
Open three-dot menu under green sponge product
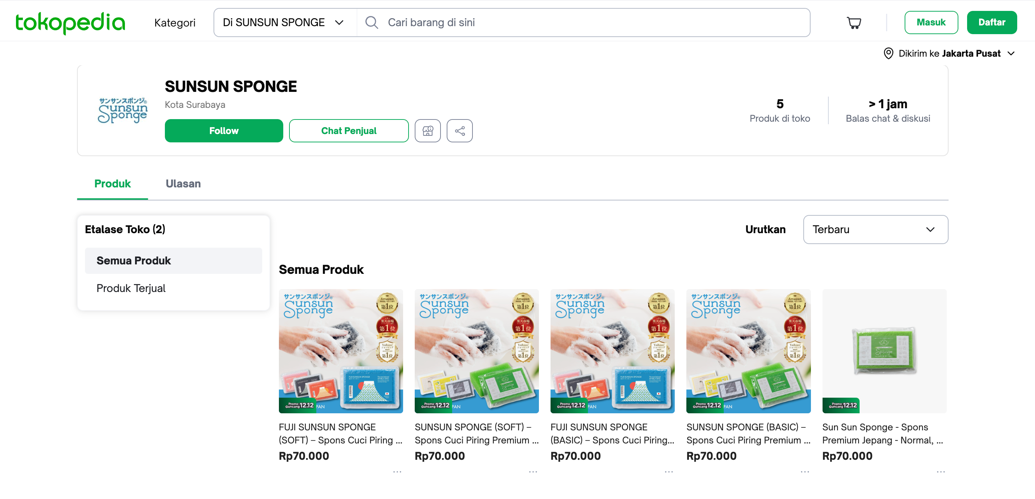(x=940, y=472)
